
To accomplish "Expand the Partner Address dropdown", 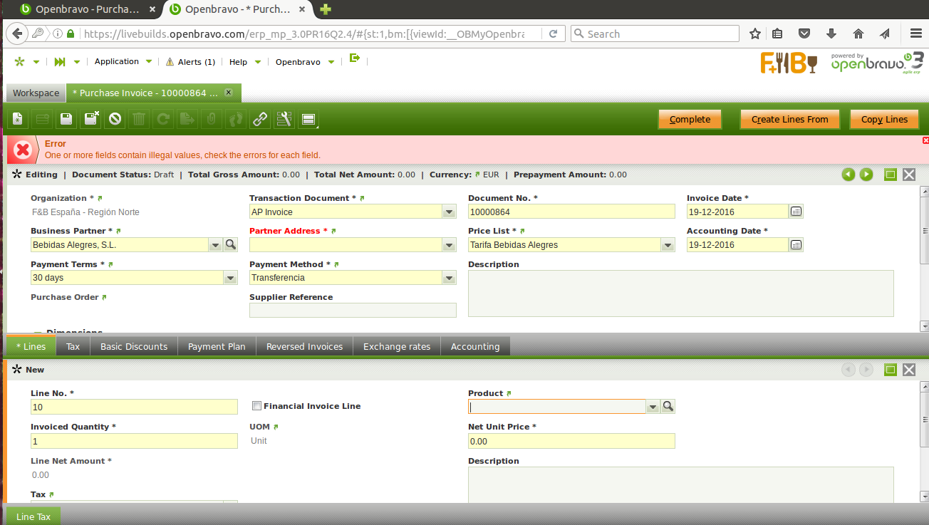I will tap(449, 245).
